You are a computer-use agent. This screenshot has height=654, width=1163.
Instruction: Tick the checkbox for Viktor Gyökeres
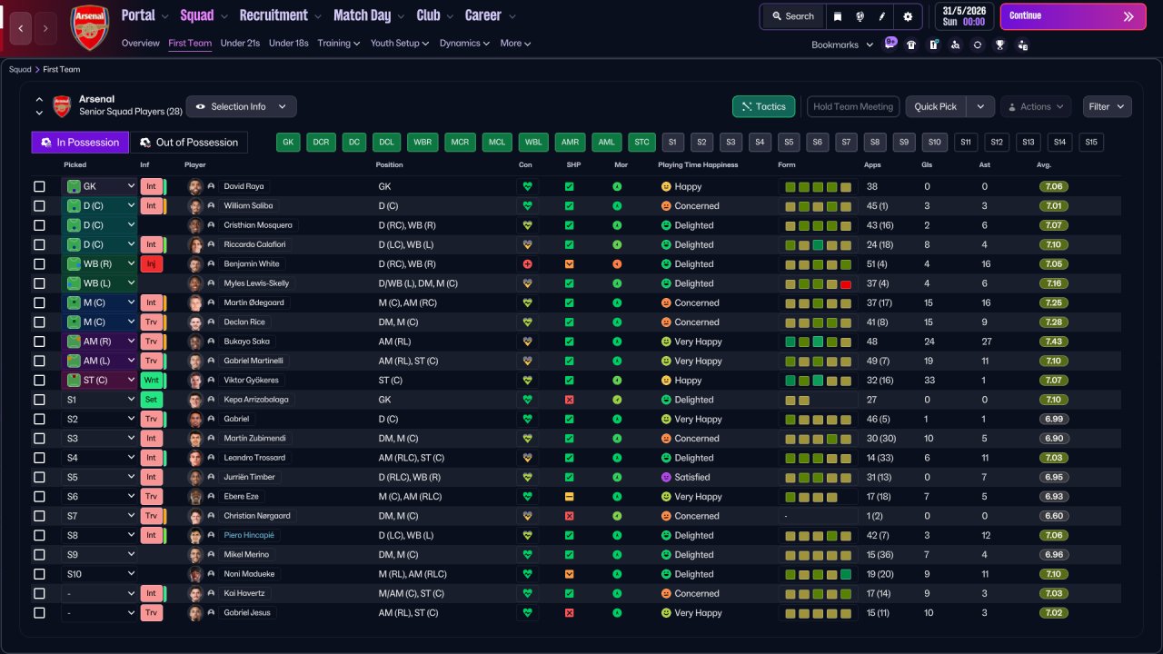[39, 380]
